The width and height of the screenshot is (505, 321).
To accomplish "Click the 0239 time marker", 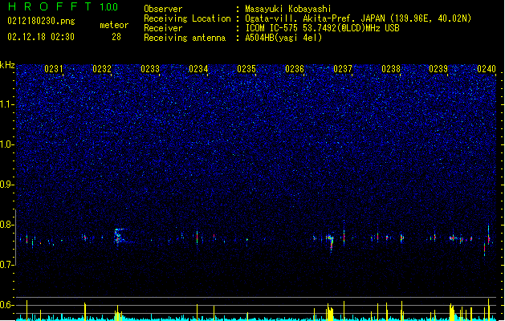I will pyautogui.click(x=438, y=69).
